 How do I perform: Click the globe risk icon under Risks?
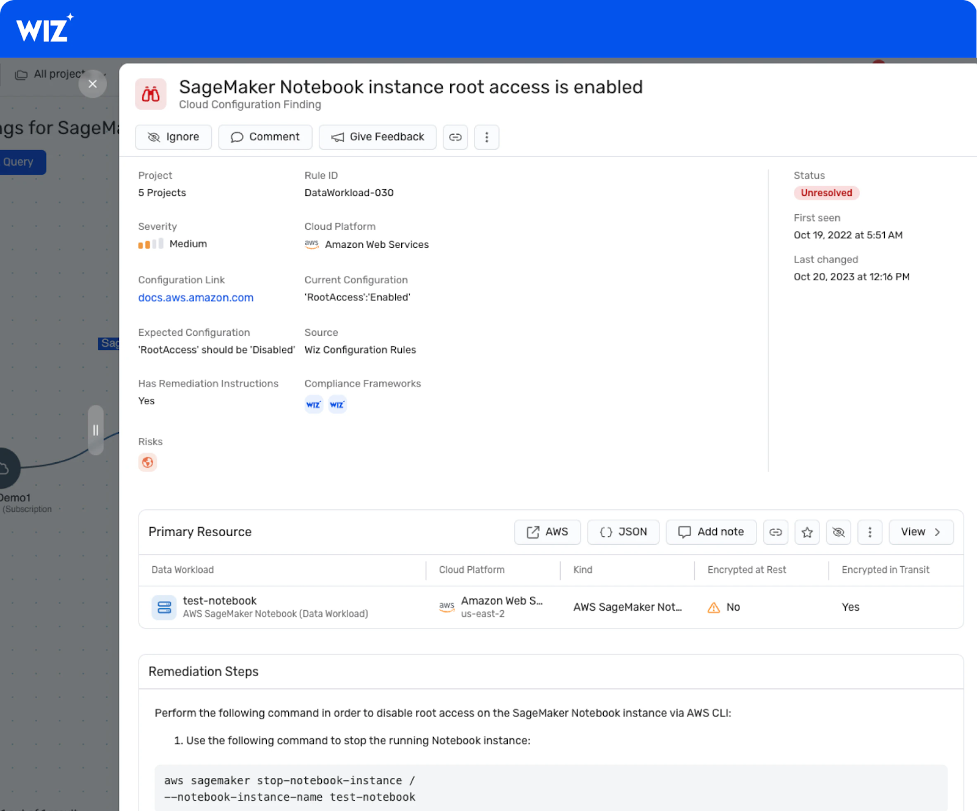click(148, 462)
